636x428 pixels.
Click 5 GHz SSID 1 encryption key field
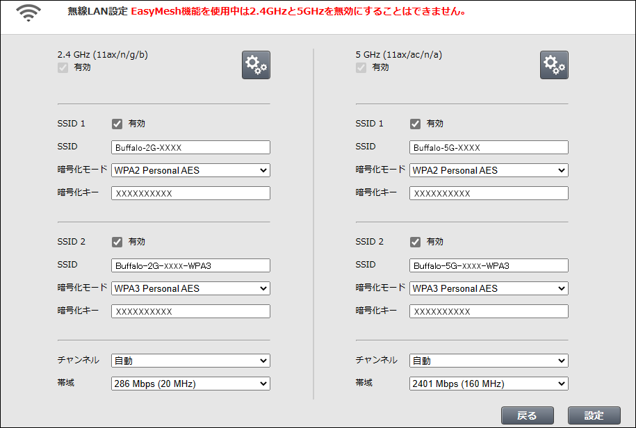pyautogui.click(x=489, y=193)
